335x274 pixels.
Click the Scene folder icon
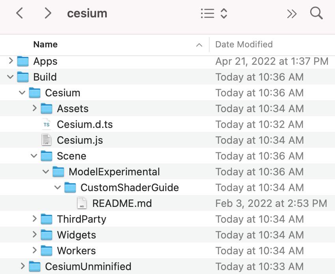coord(47,156)
